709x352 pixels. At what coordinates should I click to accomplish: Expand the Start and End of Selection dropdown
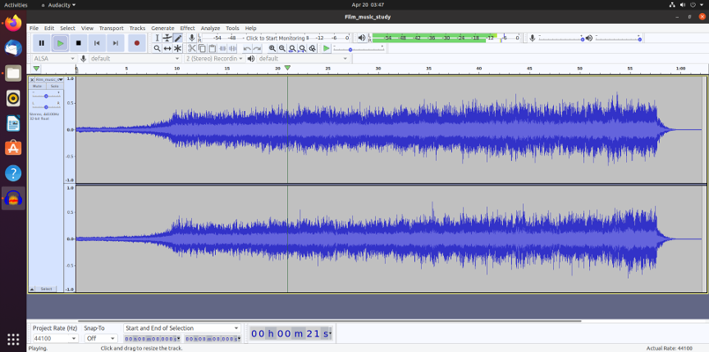[x=181, y=328]
